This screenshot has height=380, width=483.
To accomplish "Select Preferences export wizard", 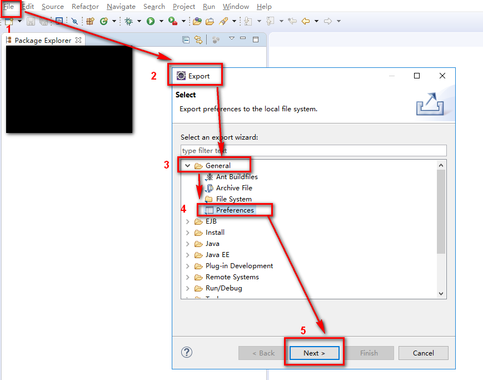I will coord(235,210).
